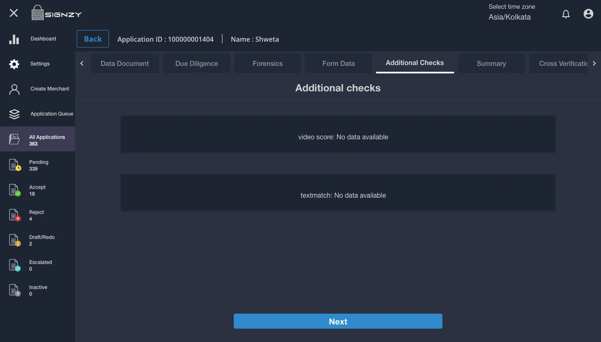This screenshot has height=342, width=601.
Task: Click the Name : Shweta text
Action: pos(255,39)
